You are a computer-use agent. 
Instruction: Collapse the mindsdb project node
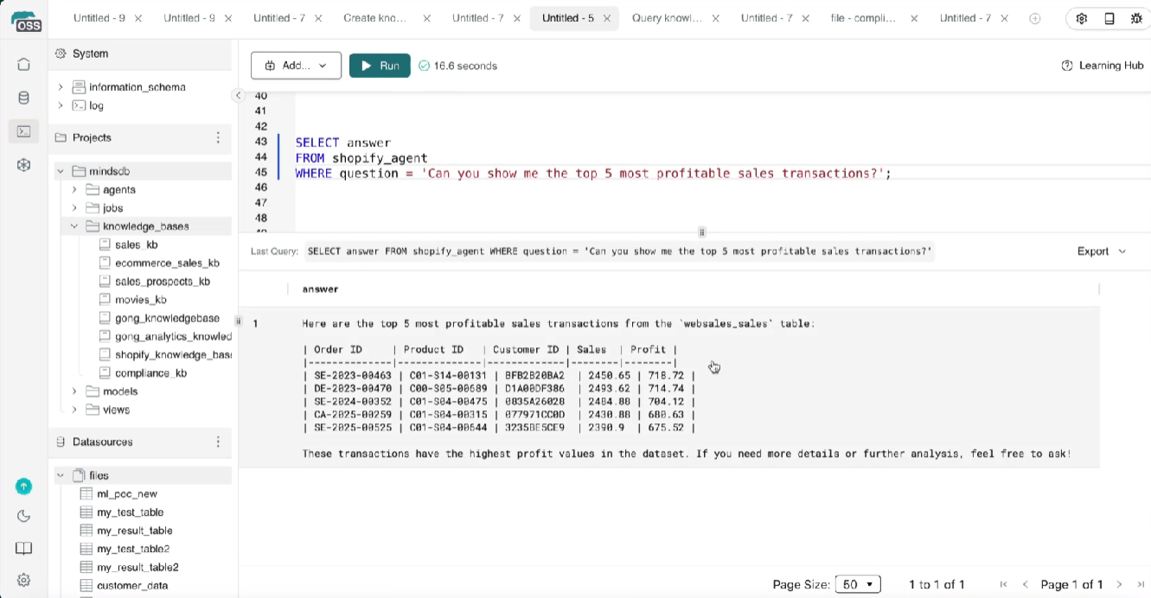pyautogui.click(x=61, y=171)
